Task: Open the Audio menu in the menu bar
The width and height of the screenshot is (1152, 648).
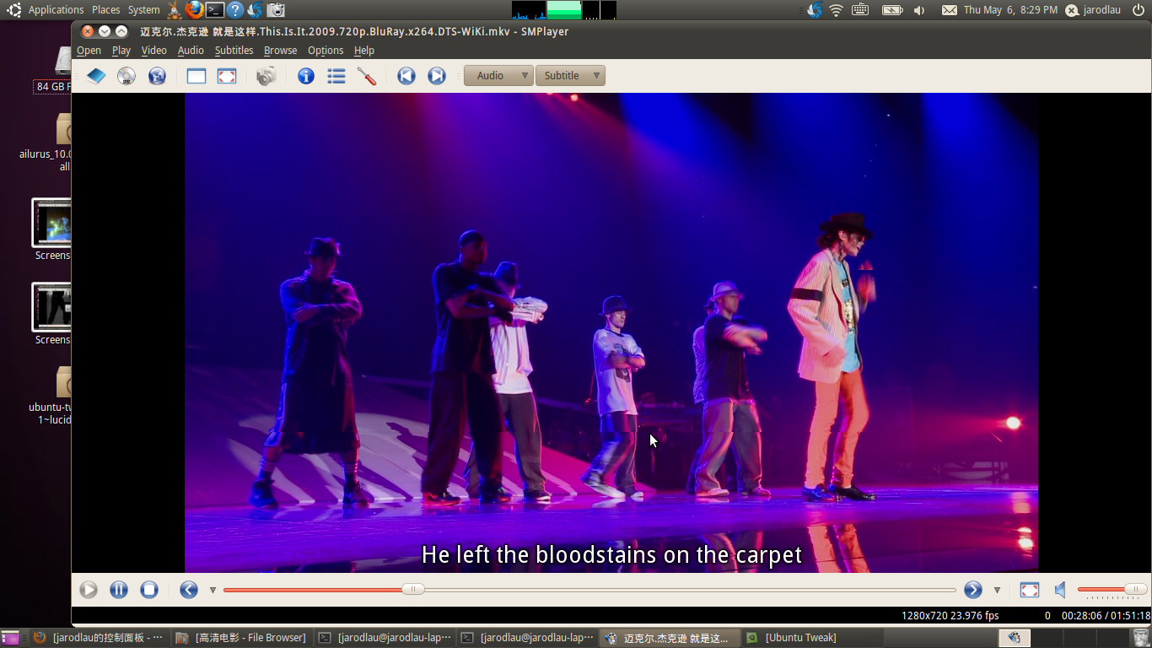Action: pyautogui.click(x=191, y=51)
